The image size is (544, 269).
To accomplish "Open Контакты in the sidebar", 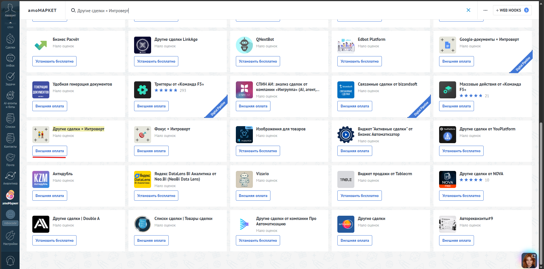I will 10,141.
